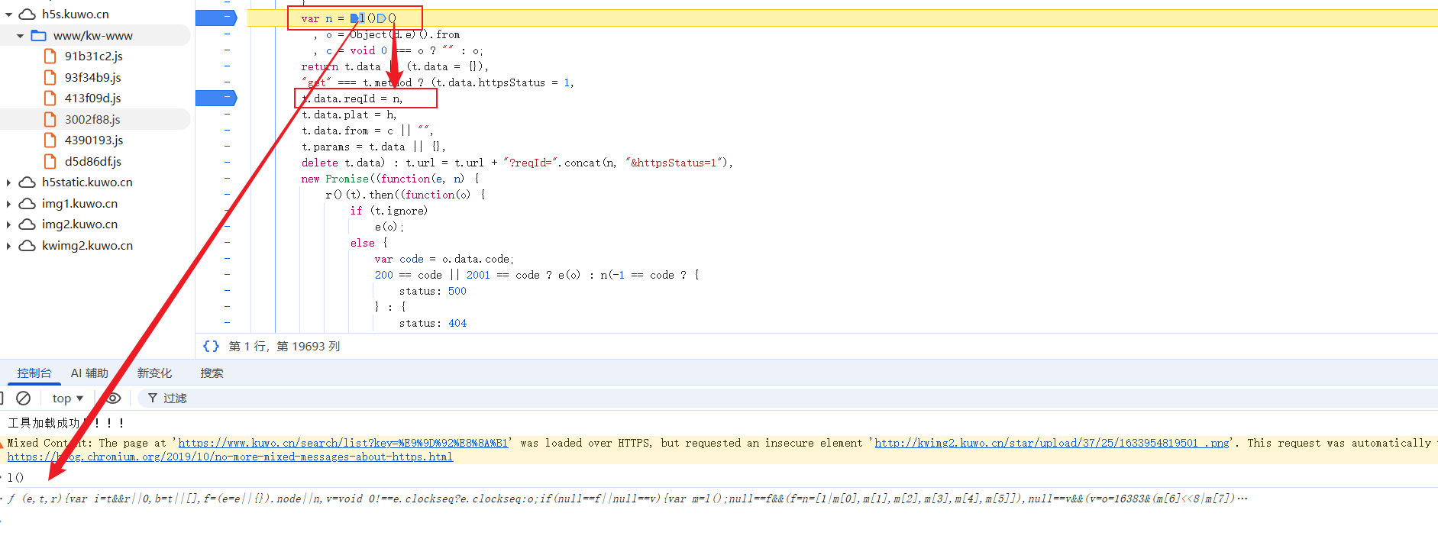Follow the blog.chromium.org mixed-messages link
Image resolution: width=1438 pixels, height=539 pixels.
click(x=230, y=457)
